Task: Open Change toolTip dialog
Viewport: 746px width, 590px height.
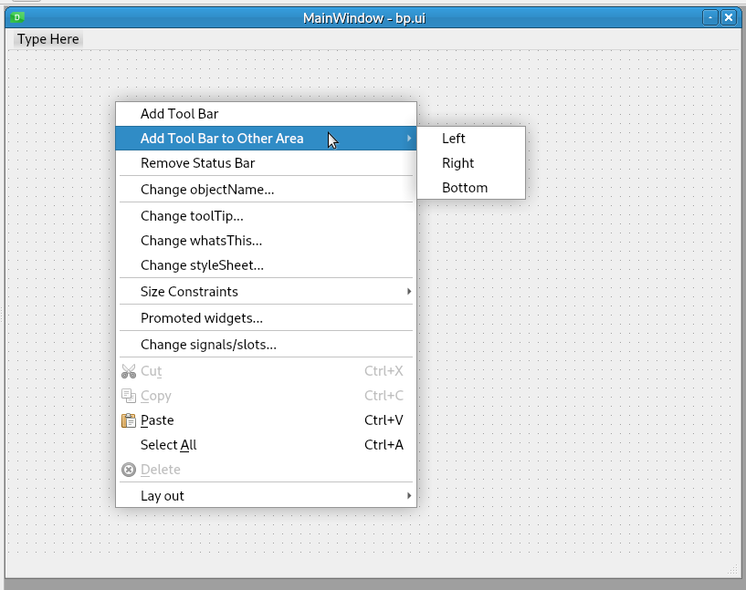Action: (192, 216)
